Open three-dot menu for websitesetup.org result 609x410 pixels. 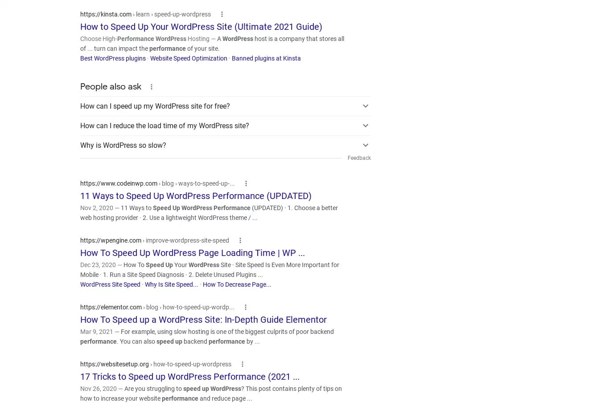pyautogui.click(x=243, y=364)
